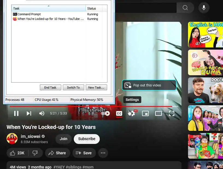Save the video to a playlist
The width and height of the screenshot is (223, 169).
click(x=84, y=153)
